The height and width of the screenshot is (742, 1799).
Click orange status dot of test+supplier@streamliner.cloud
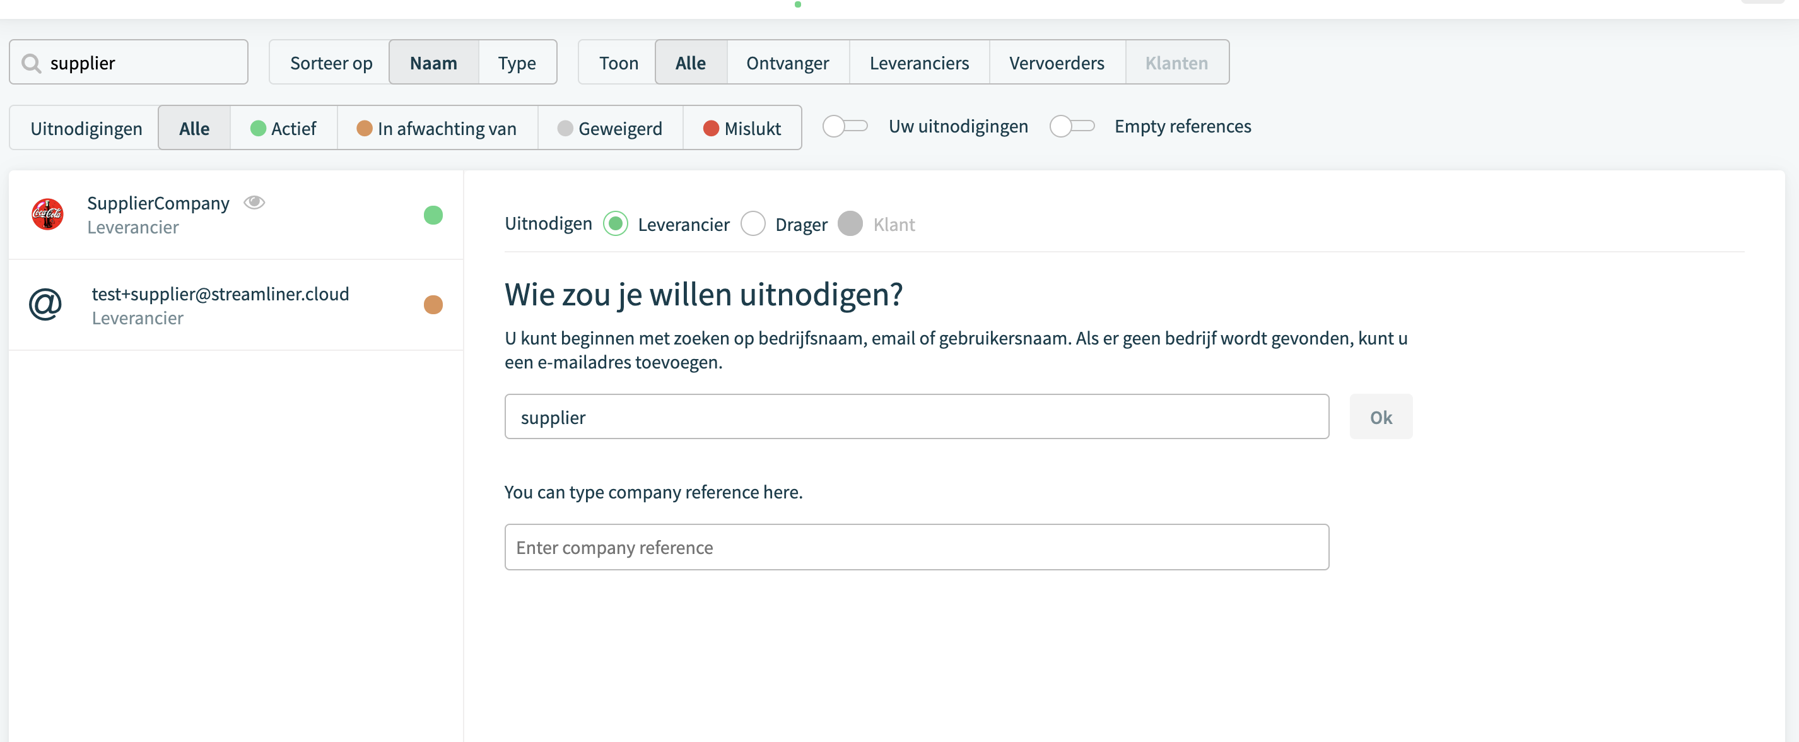[x=433, y=305]
